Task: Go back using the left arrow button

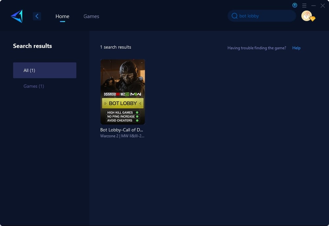Action: pyautogui.click(x=37, y=16)
